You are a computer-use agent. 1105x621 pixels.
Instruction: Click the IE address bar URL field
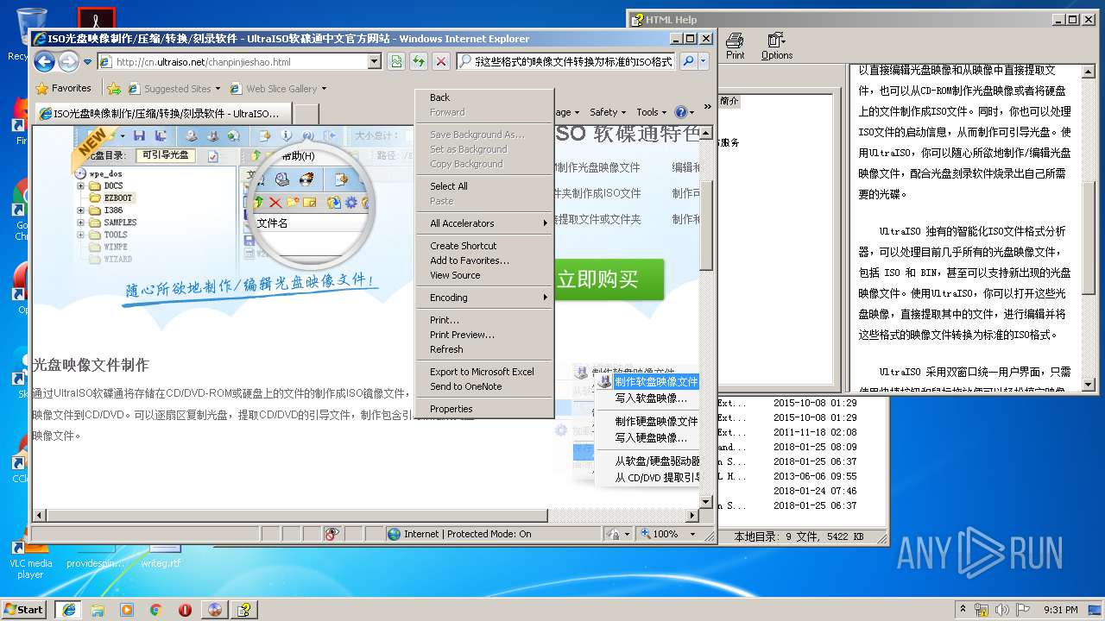click(233, 61)
